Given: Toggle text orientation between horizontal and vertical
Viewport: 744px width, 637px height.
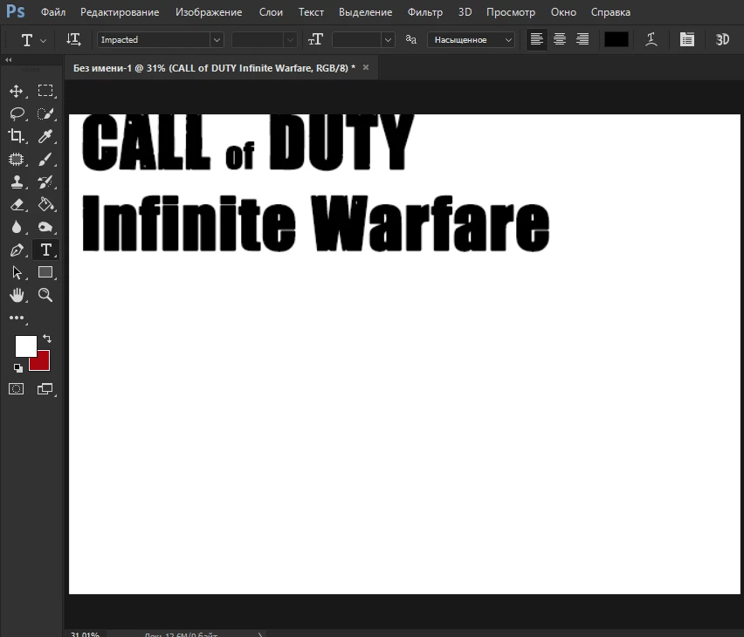Looking at the screenshot, I should click(73, 39).
